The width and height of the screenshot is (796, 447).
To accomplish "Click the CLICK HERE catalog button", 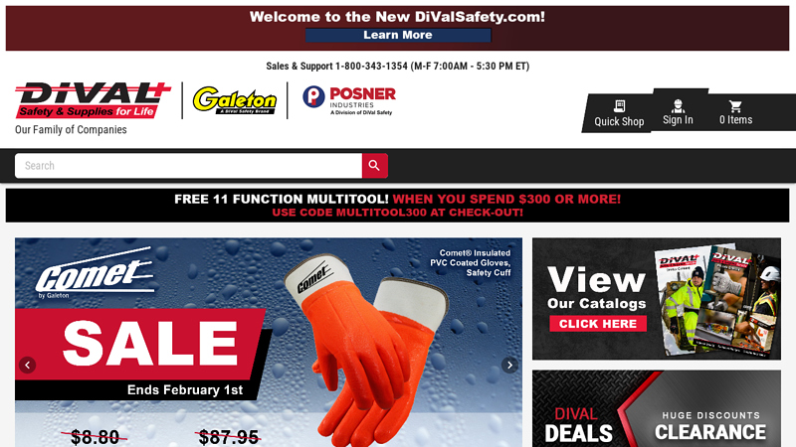I will (598, 324).
